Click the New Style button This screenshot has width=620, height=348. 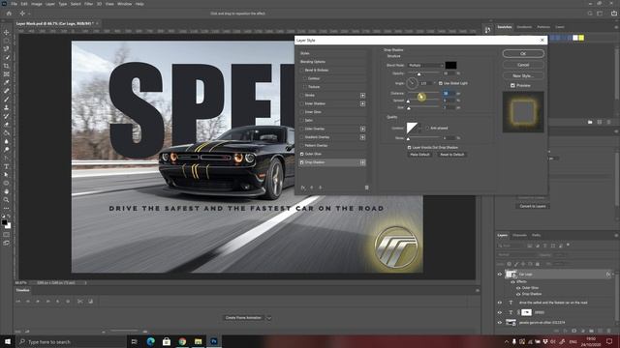[523, 75]
